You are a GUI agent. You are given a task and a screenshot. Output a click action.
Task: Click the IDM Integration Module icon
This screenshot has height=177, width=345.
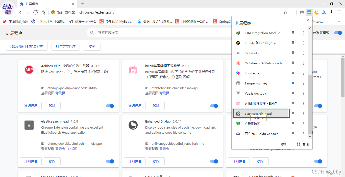point(238,33)
